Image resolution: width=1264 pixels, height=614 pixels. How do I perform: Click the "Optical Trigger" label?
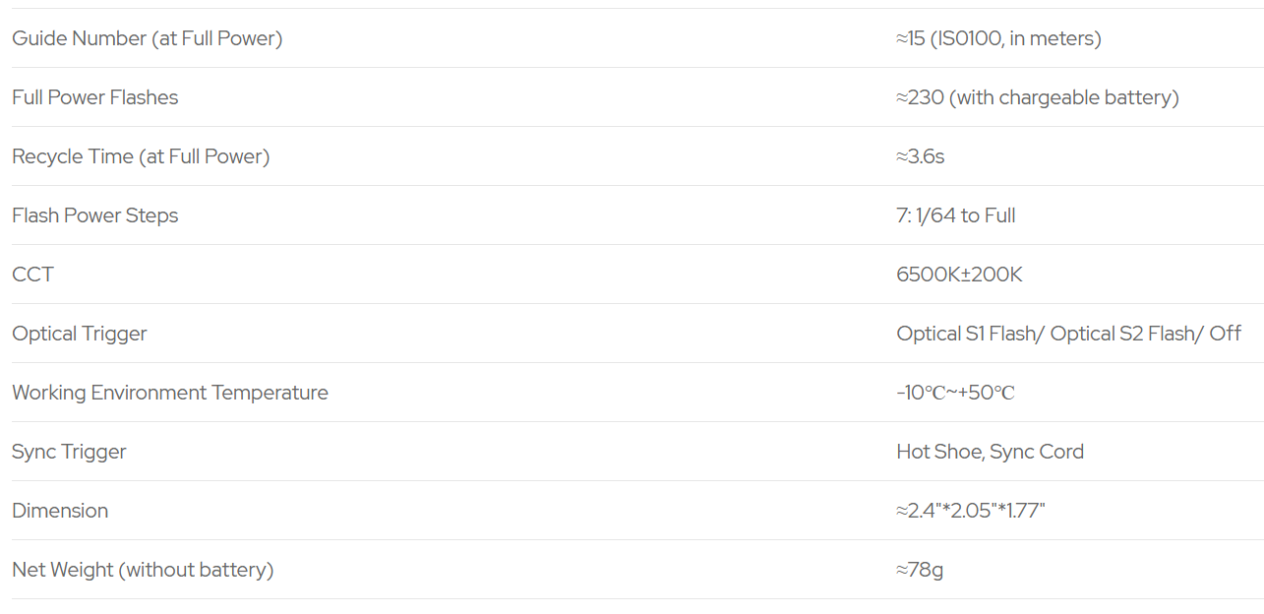point(80,334)
